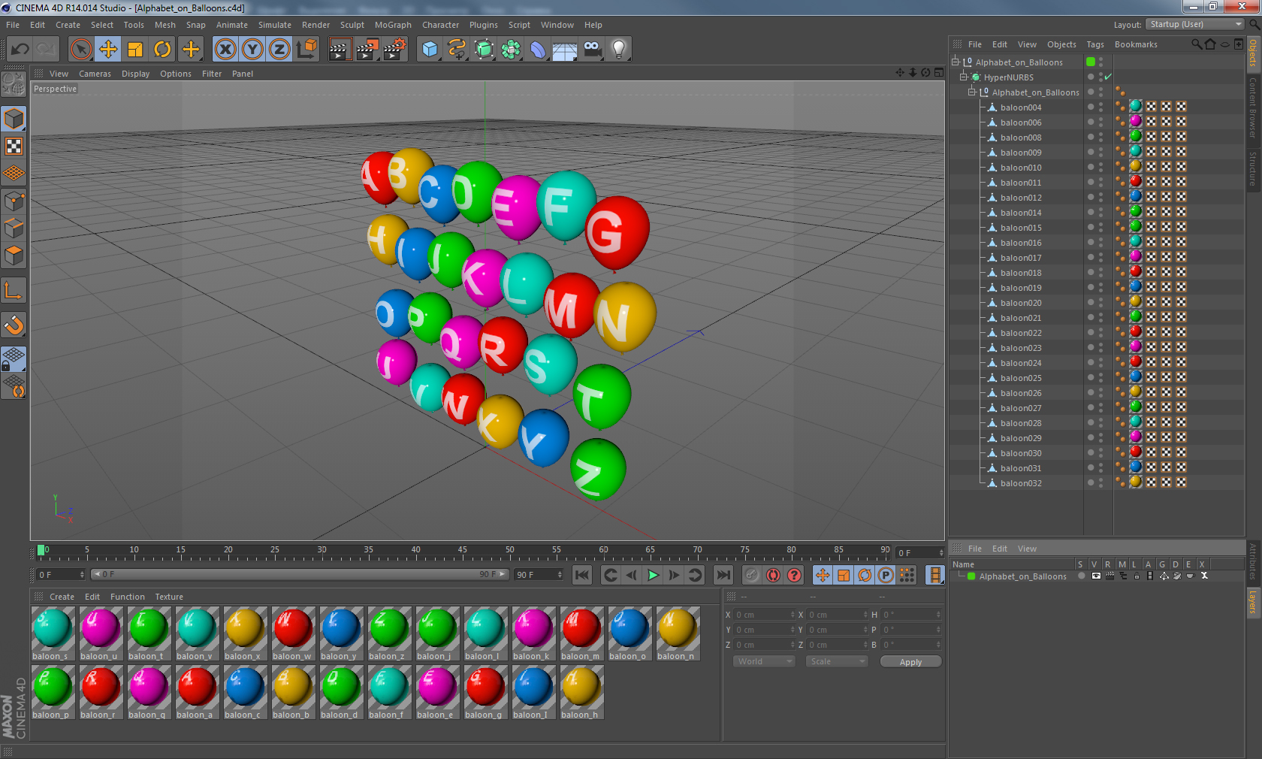Go to end of animation

(723, 575)
